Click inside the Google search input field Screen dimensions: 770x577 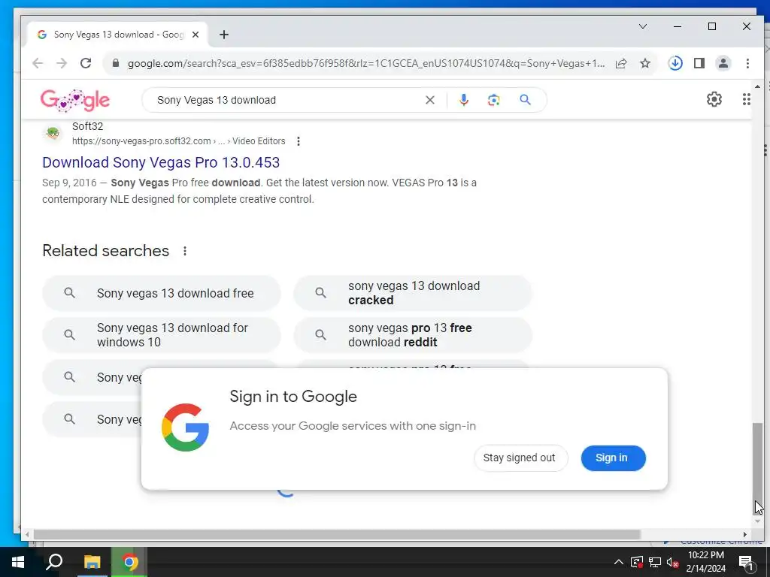coord(287,100)
